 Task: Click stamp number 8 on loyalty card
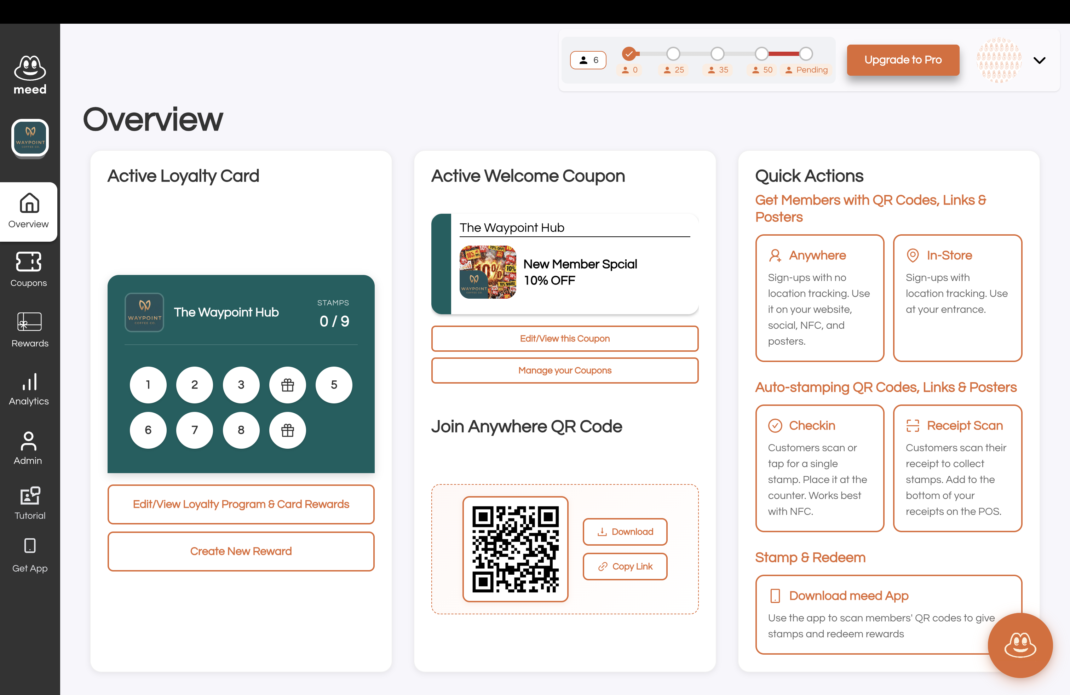pyautogui.click(x=241, y=430)
